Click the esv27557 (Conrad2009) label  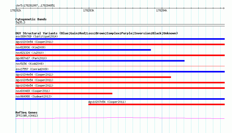(x=32, y=69)
